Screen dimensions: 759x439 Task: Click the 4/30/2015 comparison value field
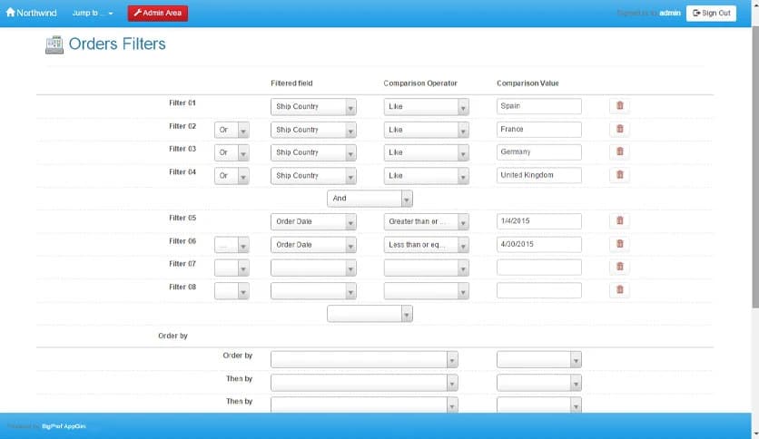538,244
